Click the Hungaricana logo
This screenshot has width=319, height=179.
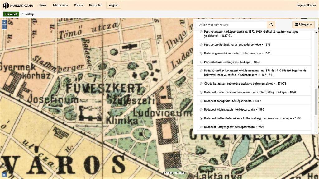tap(18, 5)
